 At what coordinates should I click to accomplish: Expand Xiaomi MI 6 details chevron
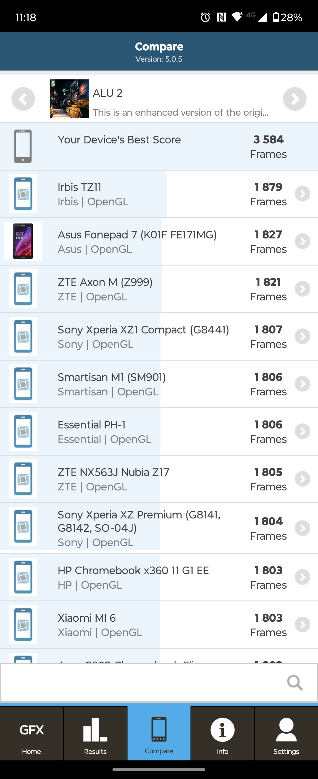pos(302,624)
